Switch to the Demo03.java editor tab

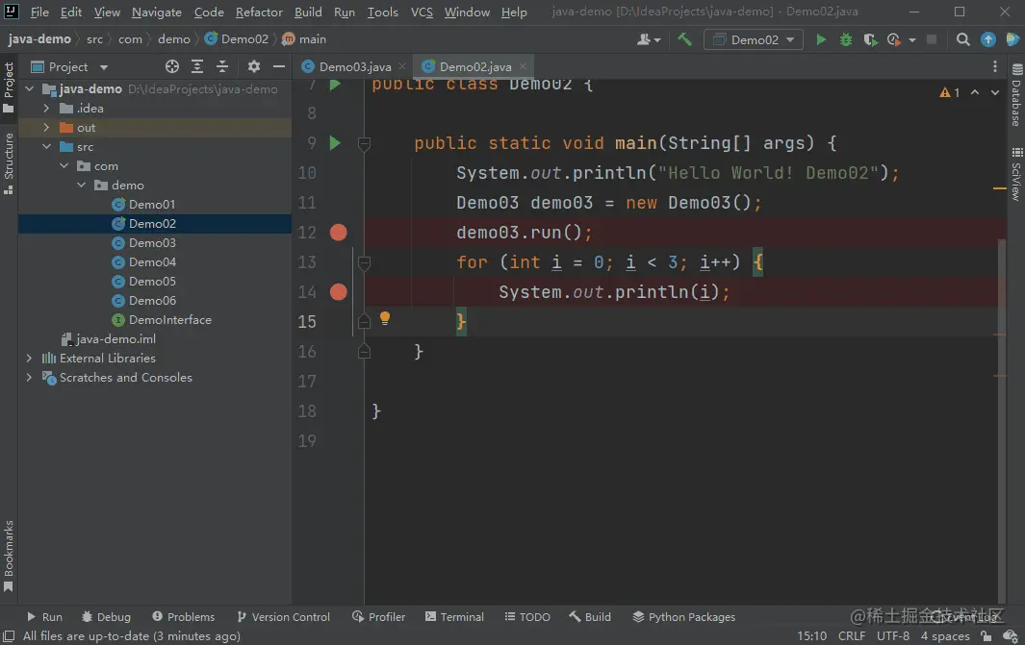coord(354,66)
